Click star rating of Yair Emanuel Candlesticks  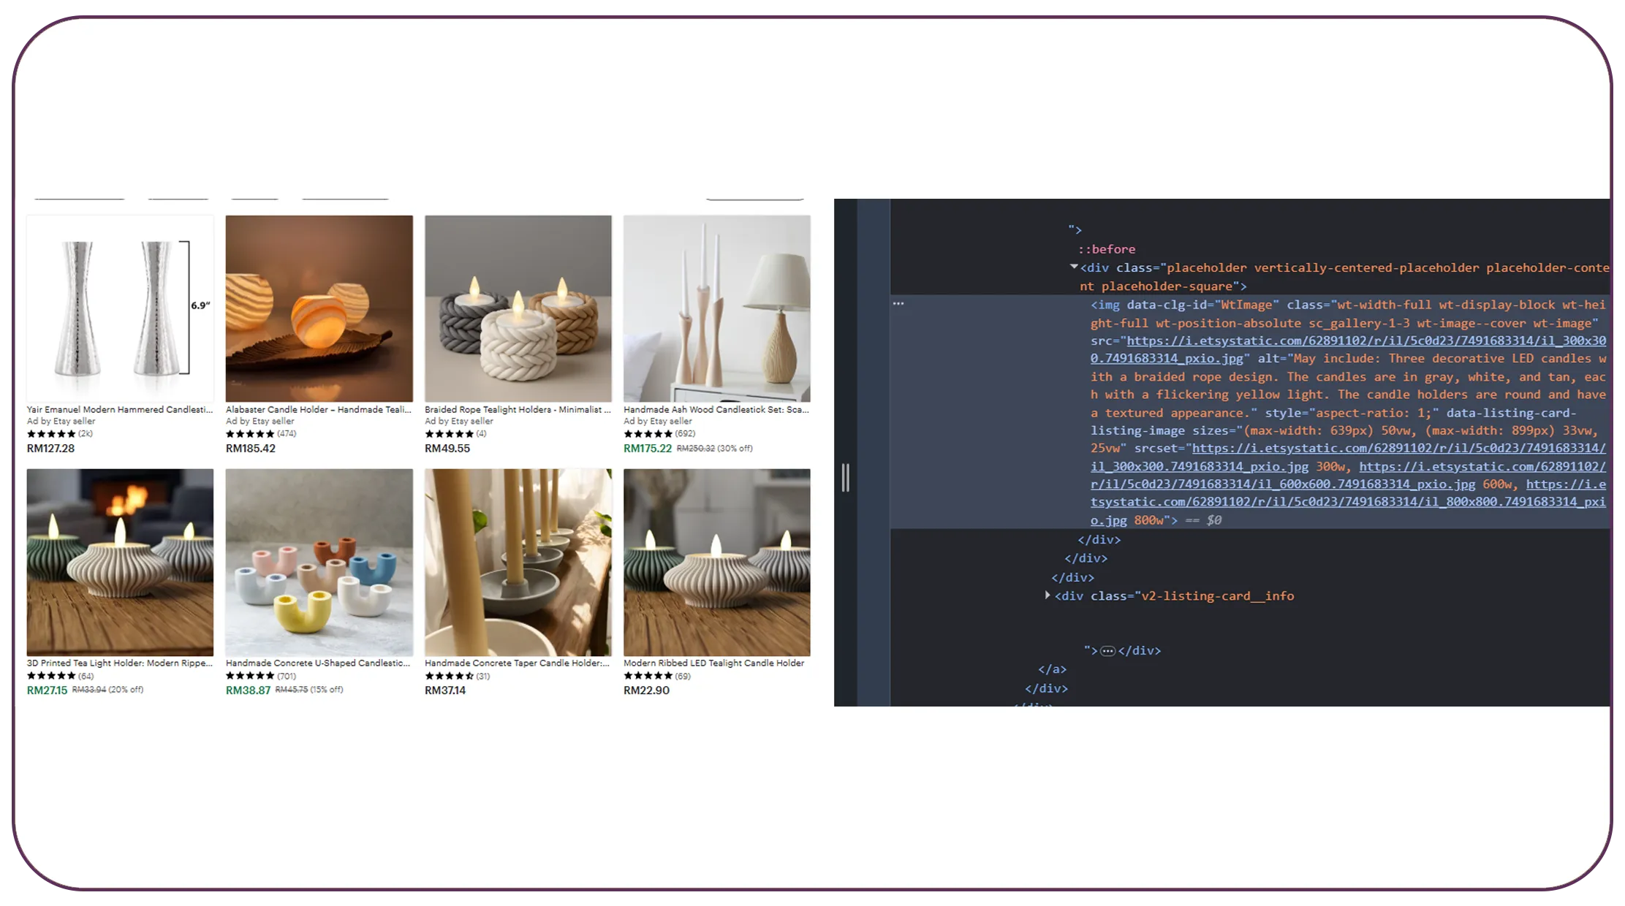click(x=51, y=434)
